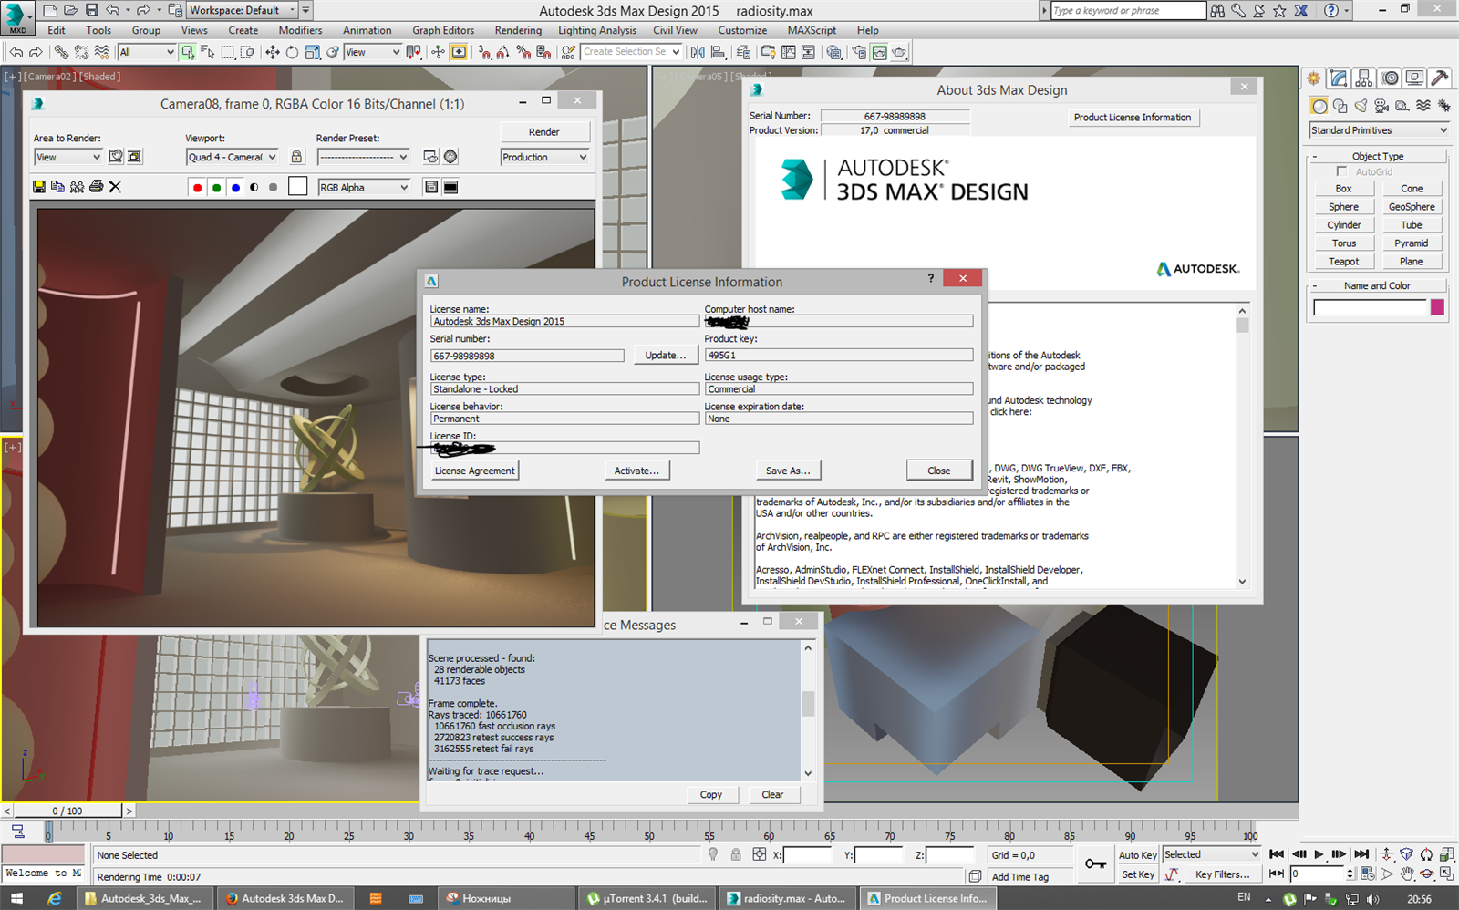Click the Render Setup icon next to preset
Screen dimensions: 1459x910
coord(430,157)
